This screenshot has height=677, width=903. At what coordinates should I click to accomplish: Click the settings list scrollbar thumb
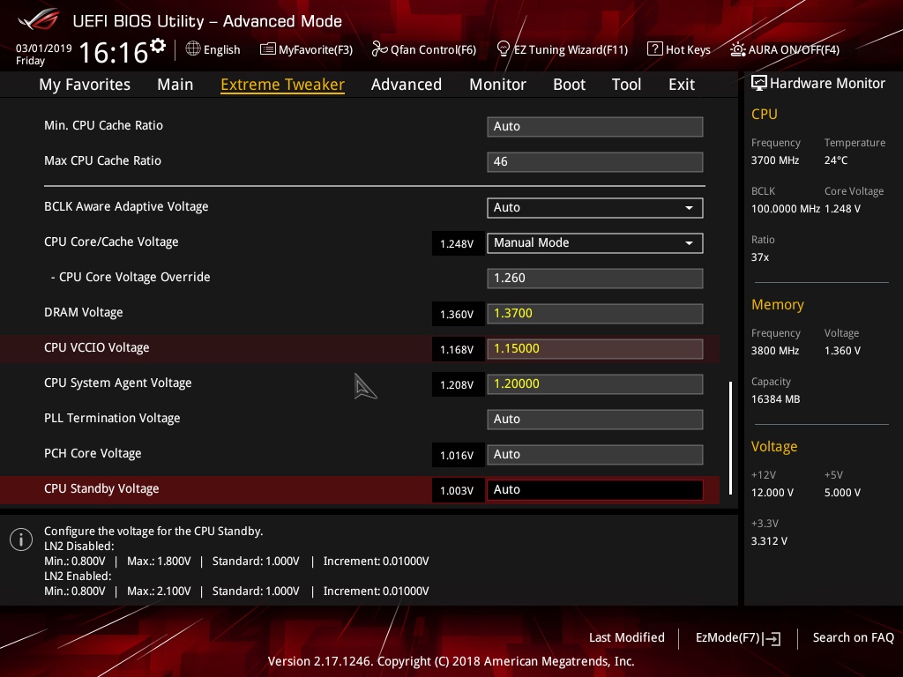click(730, 437)
